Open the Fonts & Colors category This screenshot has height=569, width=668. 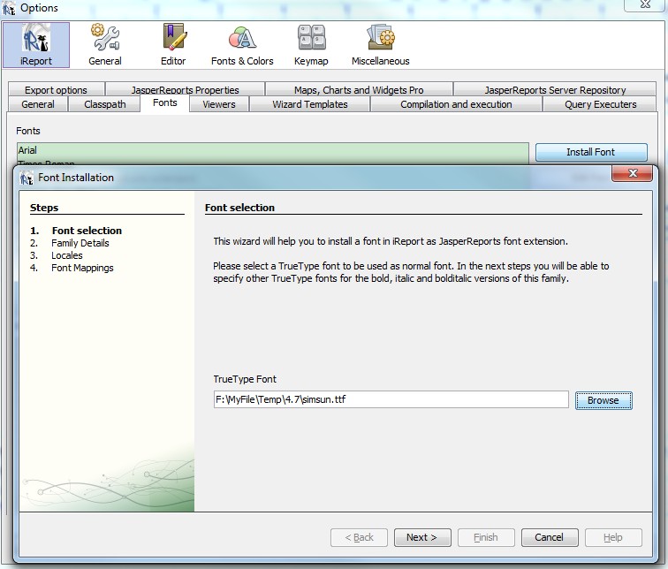tap(242, 45)
